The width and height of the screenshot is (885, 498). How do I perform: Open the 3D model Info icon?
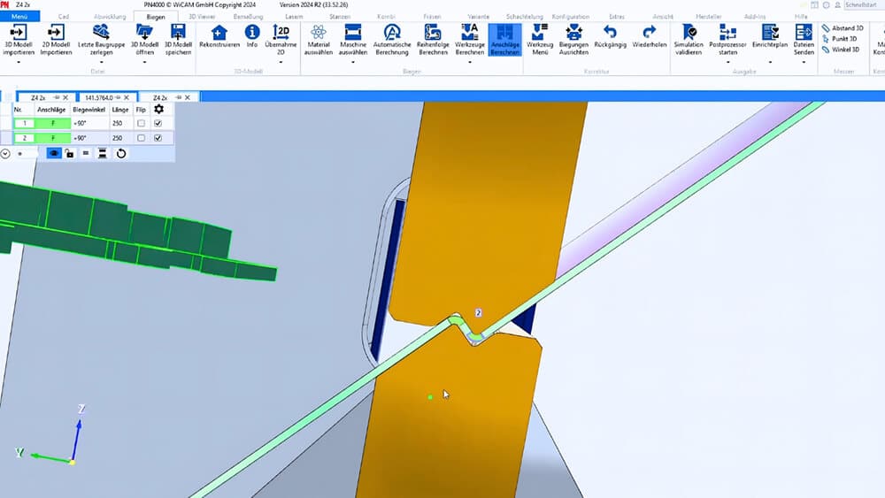tap(251, 32)
